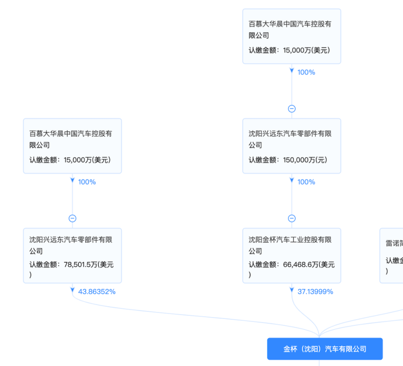Open the top 百慕大华晨中国汽车控股有限公司 card

pyautogui.click(x=292, y=36)
